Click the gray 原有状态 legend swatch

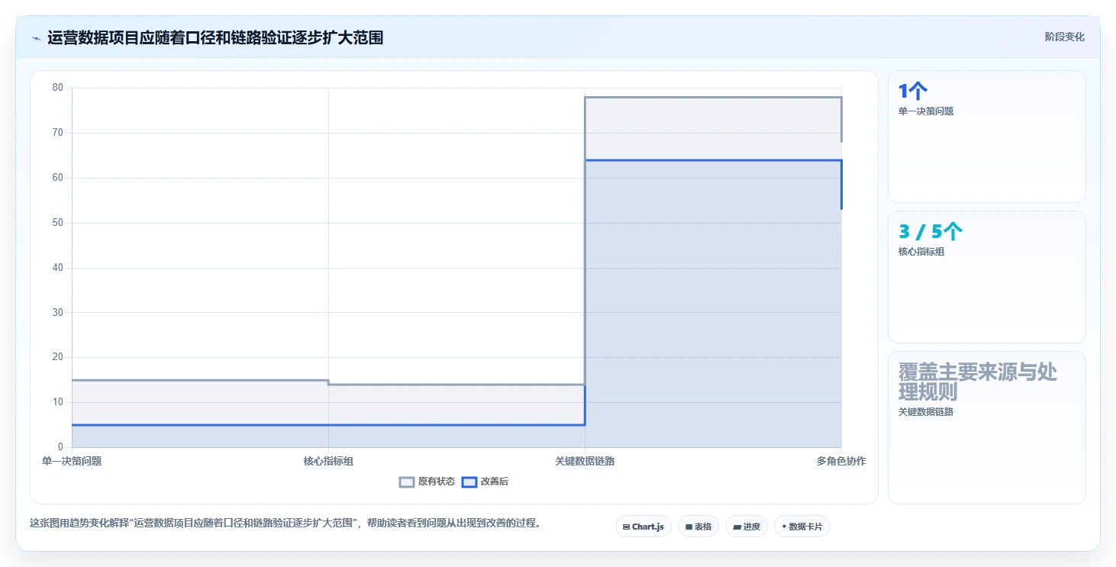[407, 482]
